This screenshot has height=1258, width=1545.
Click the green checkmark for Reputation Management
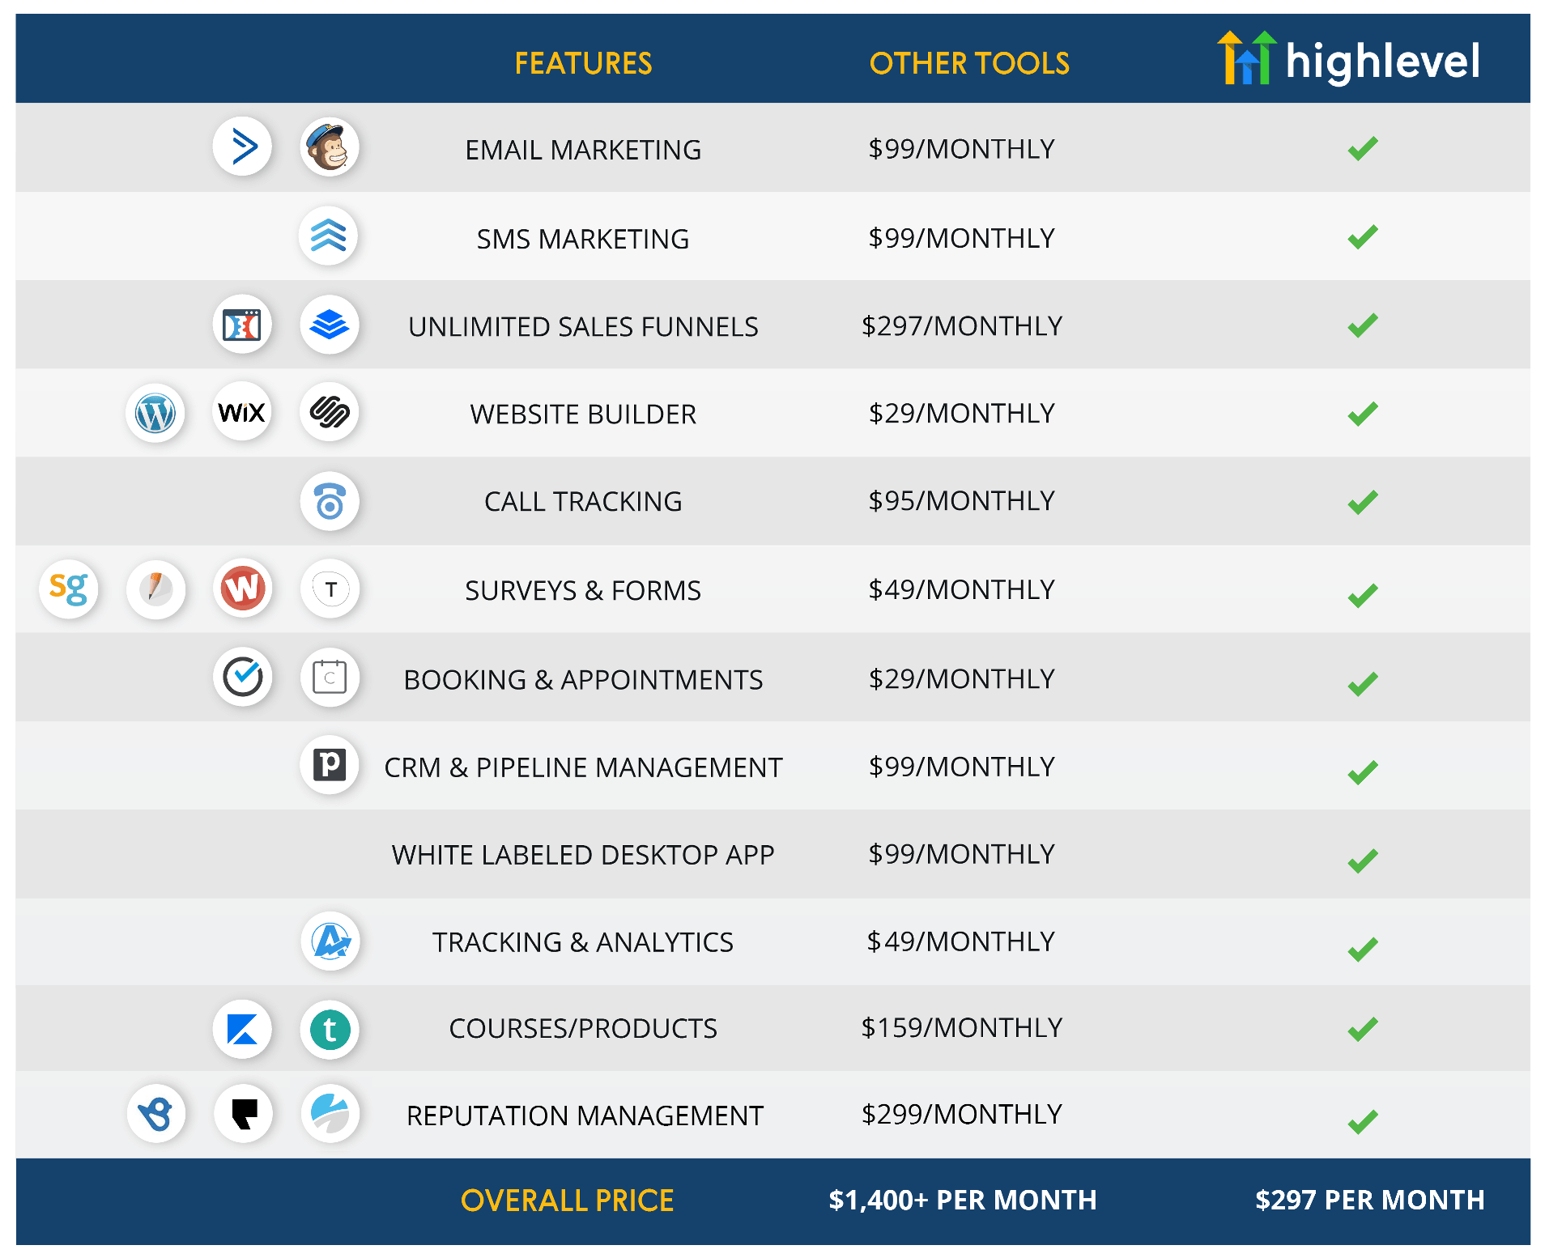pos(1363,1121)
